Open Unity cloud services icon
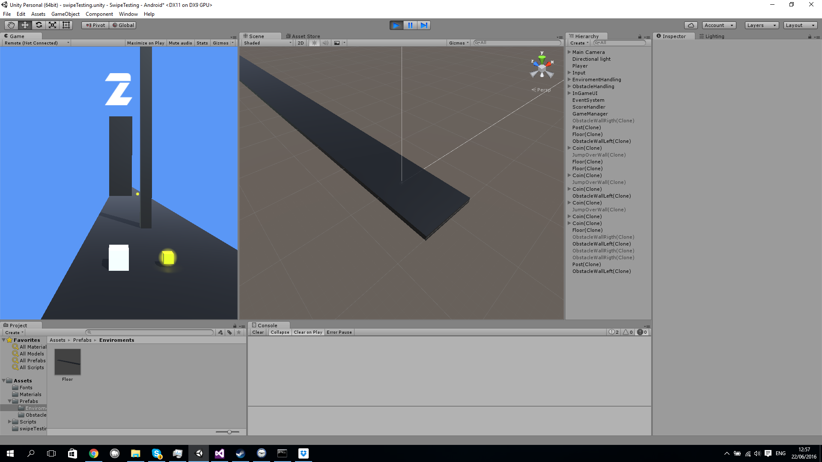Screen dimensions: 822x462 (691, 25)
